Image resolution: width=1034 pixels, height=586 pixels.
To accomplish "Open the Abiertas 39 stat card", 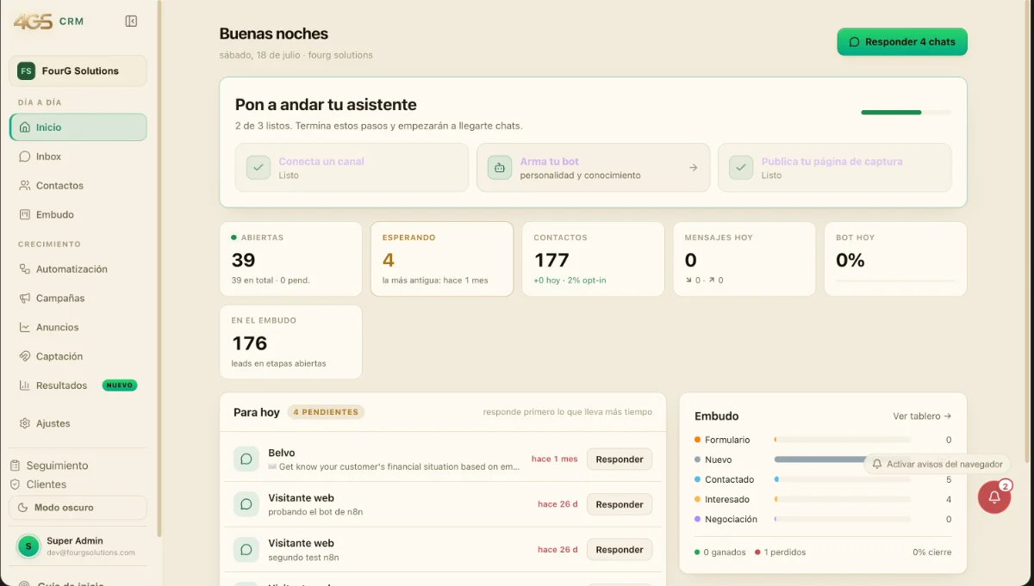I will coord(290,259).
